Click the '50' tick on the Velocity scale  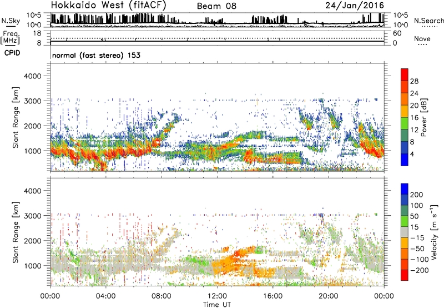pos(414,216)
